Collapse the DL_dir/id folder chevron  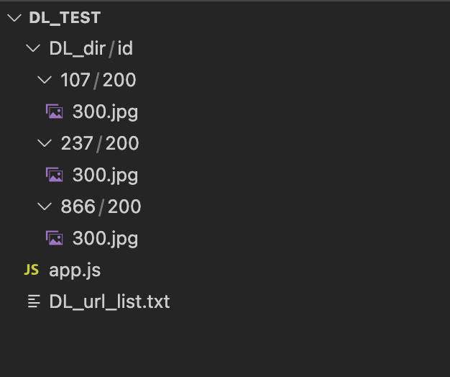tap(33, 48)
